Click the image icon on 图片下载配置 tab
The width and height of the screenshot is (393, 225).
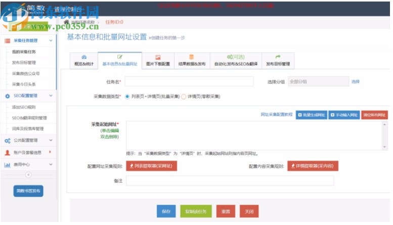pyautogui.click(x=158, y=57)
